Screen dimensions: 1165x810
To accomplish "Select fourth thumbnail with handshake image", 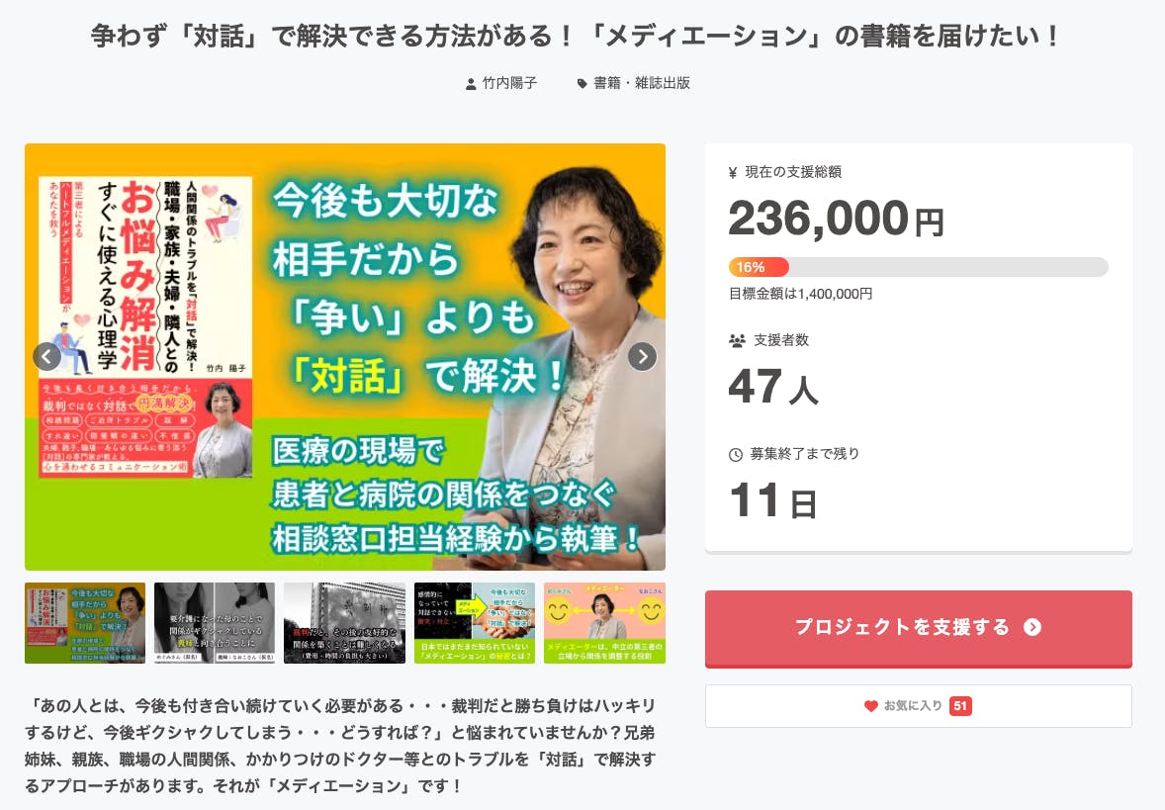I will (x=474, y=623).
